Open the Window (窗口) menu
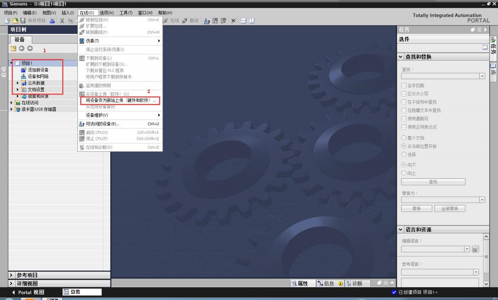This screenshot has width=498, height=300. (x=145, y=13)
